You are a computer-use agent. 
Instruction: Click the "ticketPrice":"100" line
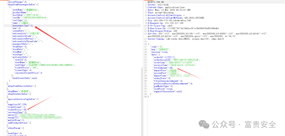(26, 68)
